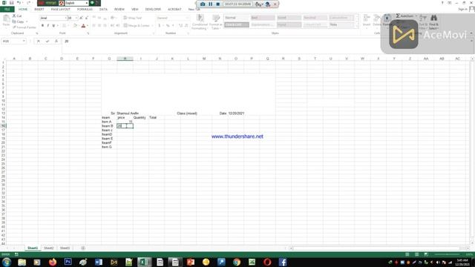475x267 pixels.
Task: Switch to the INSERT ribbon tab
Action: click(x=39, y=10)
